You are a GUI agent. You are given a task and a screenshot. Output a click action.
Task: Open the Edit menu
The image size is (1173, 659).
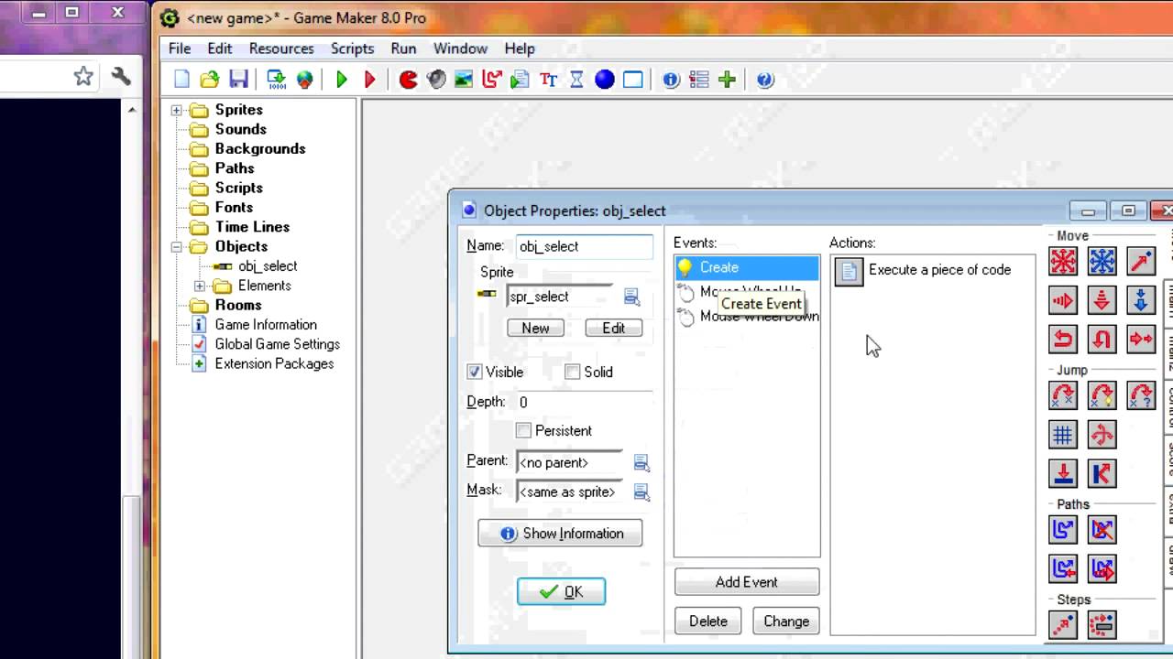click(220, 49)
